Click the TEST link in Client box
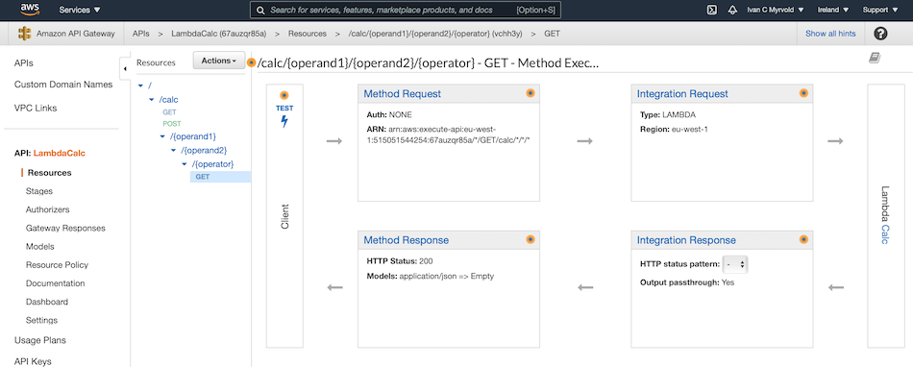Image resolution: width=913 pixels, height=367 pixels. (284, 109)
